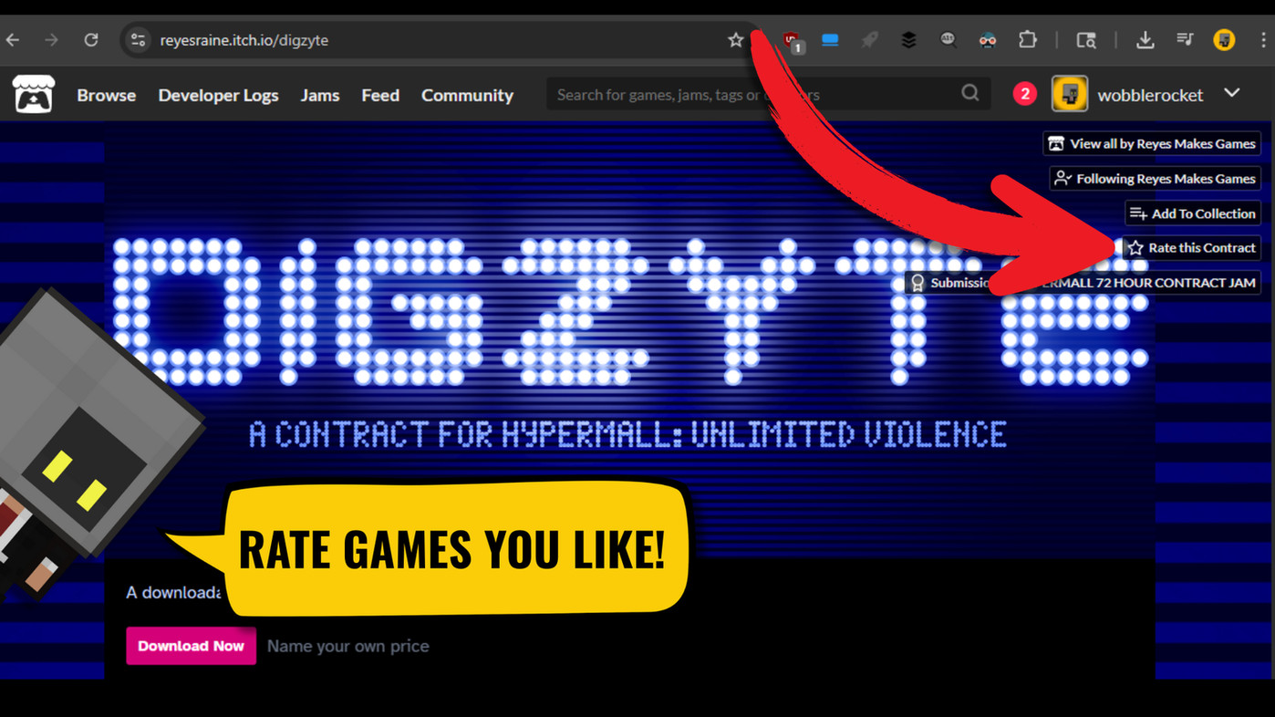Open the browser Downloads icon

coord(1145,40)
